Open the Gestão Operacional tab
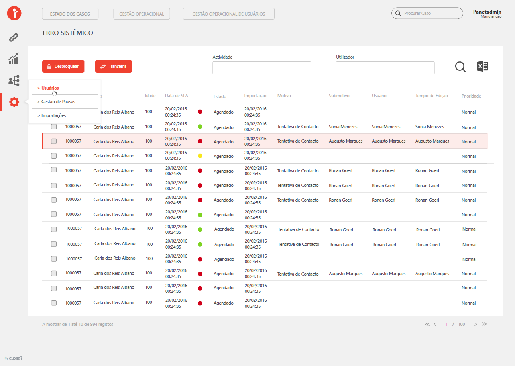Image resolution: width=515 pixels, height=366 pixels. (x=142, y=14)
